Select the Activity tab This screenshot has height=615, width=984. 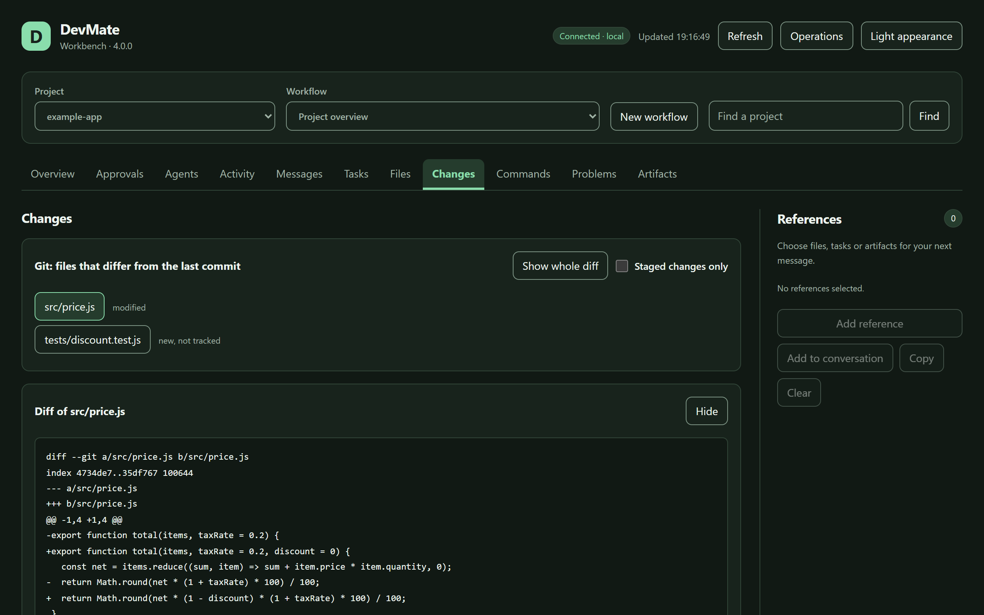(x=237, y=174)
